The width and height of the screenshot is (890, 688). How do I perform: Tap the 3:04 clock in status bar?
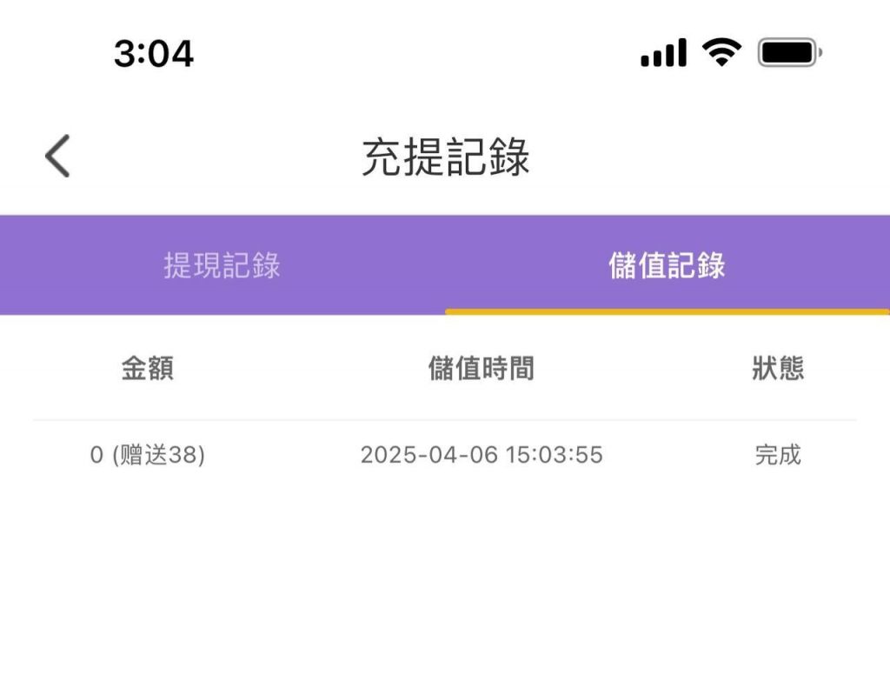click(x=154, y=54)
